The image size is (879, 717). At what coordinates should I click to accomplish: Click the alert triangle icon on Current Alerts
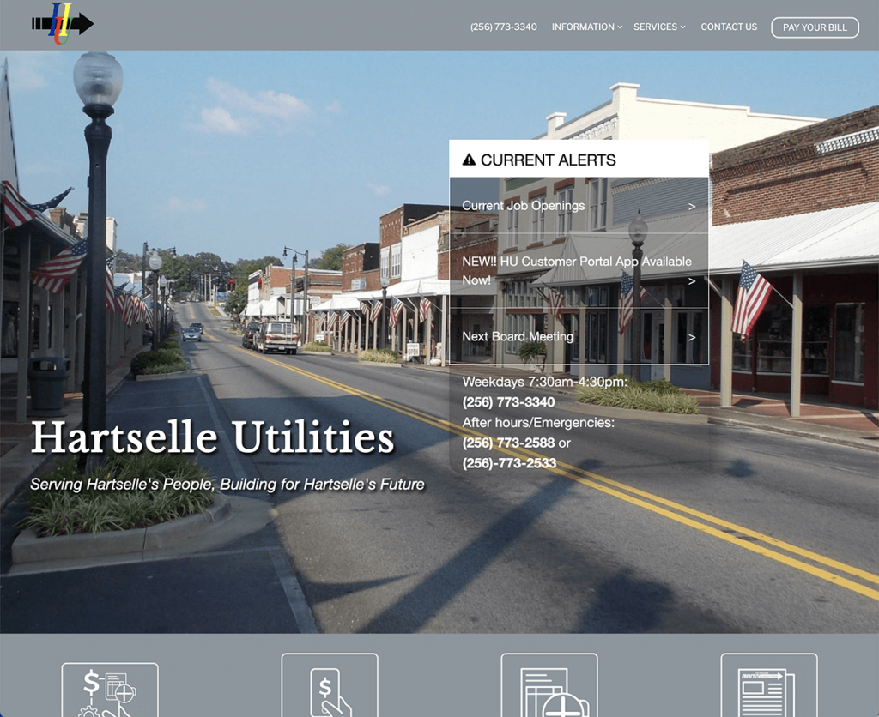470,159
